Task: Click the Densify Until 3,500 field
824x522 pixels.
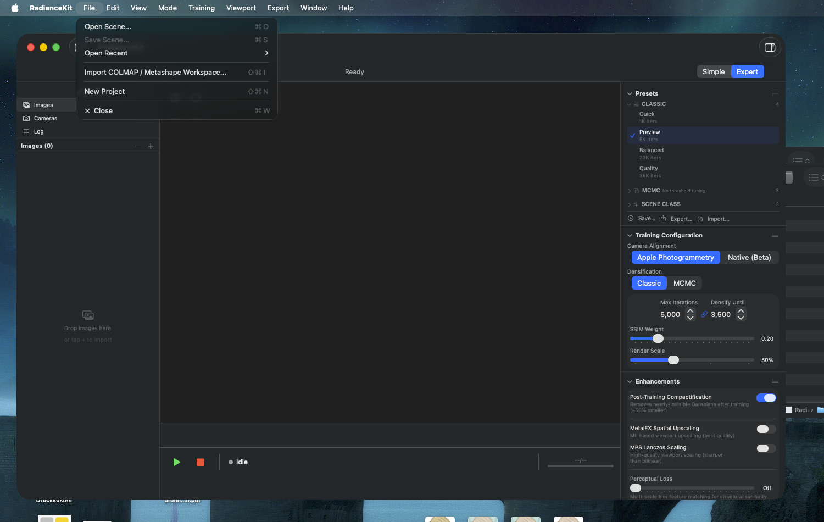Action: click(x=721, y=314)
